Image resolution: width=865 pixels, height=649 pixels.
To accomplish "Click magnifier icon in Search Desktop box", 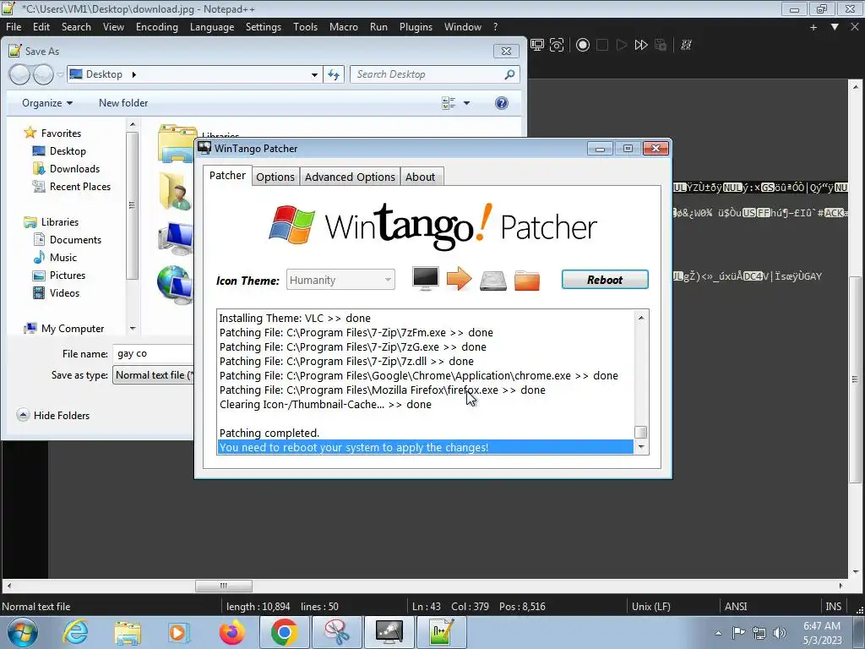I will [x=509, y=74].
